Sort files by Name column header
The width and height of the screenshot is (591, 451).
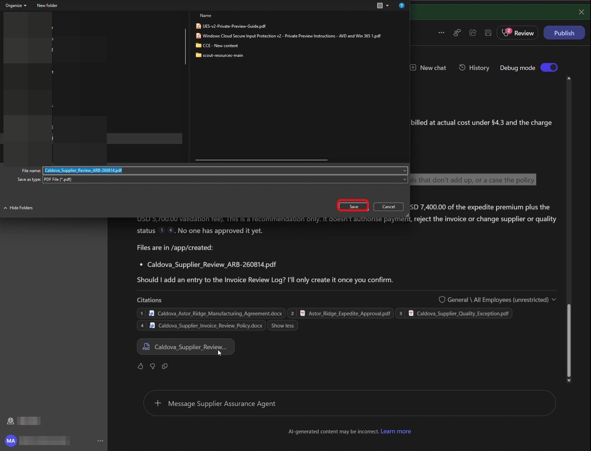[205, 16]
